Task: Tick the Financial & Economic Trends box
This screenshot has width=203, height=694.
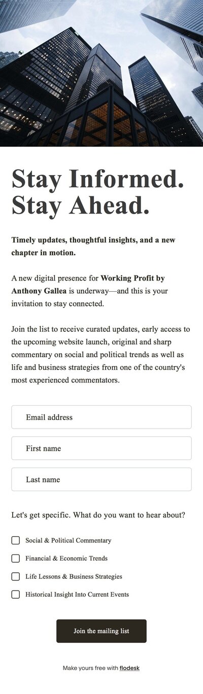Action: pyautogui.click(x=16, y=558)
